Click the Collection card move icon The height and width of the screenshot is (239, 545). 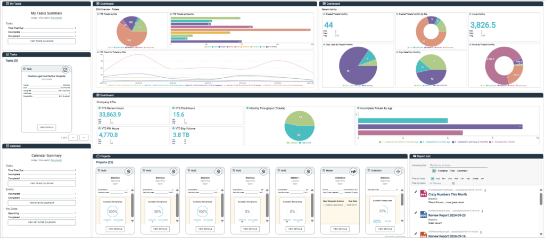click(x=397, y=171)
